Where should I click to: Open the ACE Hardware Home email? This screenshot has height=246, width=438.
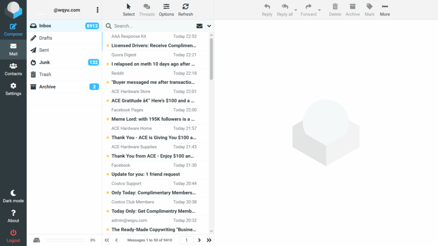pyautogui.click(x=156, y=133)
